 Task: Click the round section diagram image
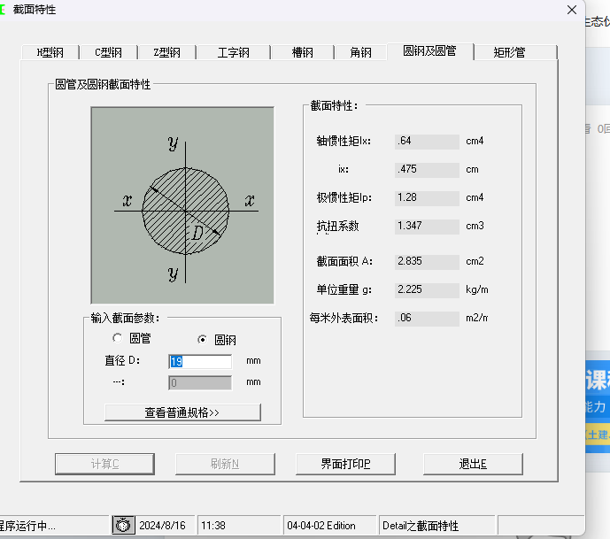pyautogui.click(x=182, y=205)
